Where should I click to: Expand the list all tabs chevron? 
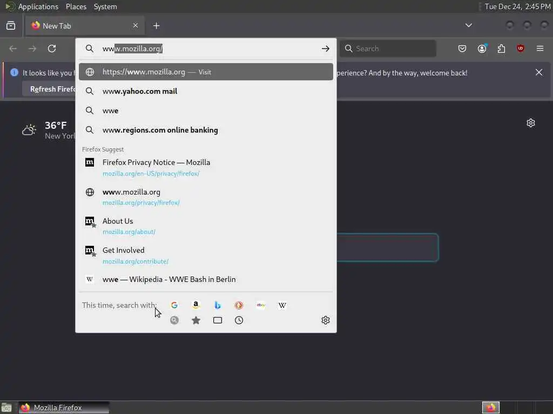[469, 25]
